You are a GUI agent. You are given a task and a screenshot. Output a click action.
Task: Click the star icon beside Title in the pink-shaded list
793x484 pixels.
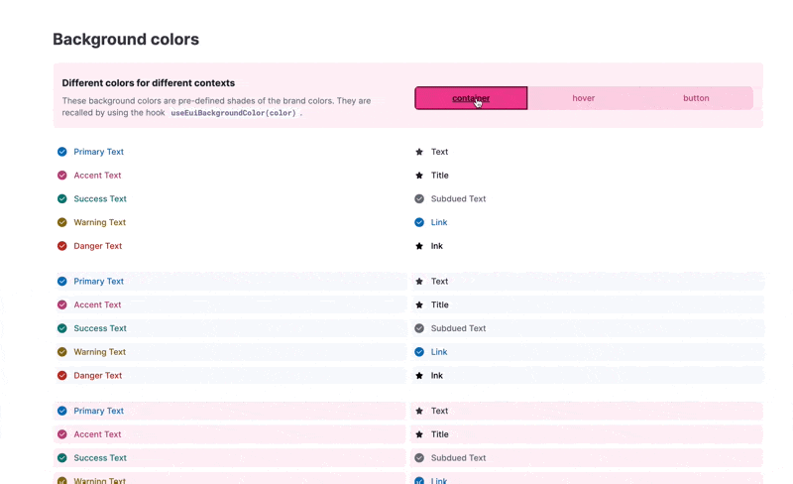click(419, 434)
